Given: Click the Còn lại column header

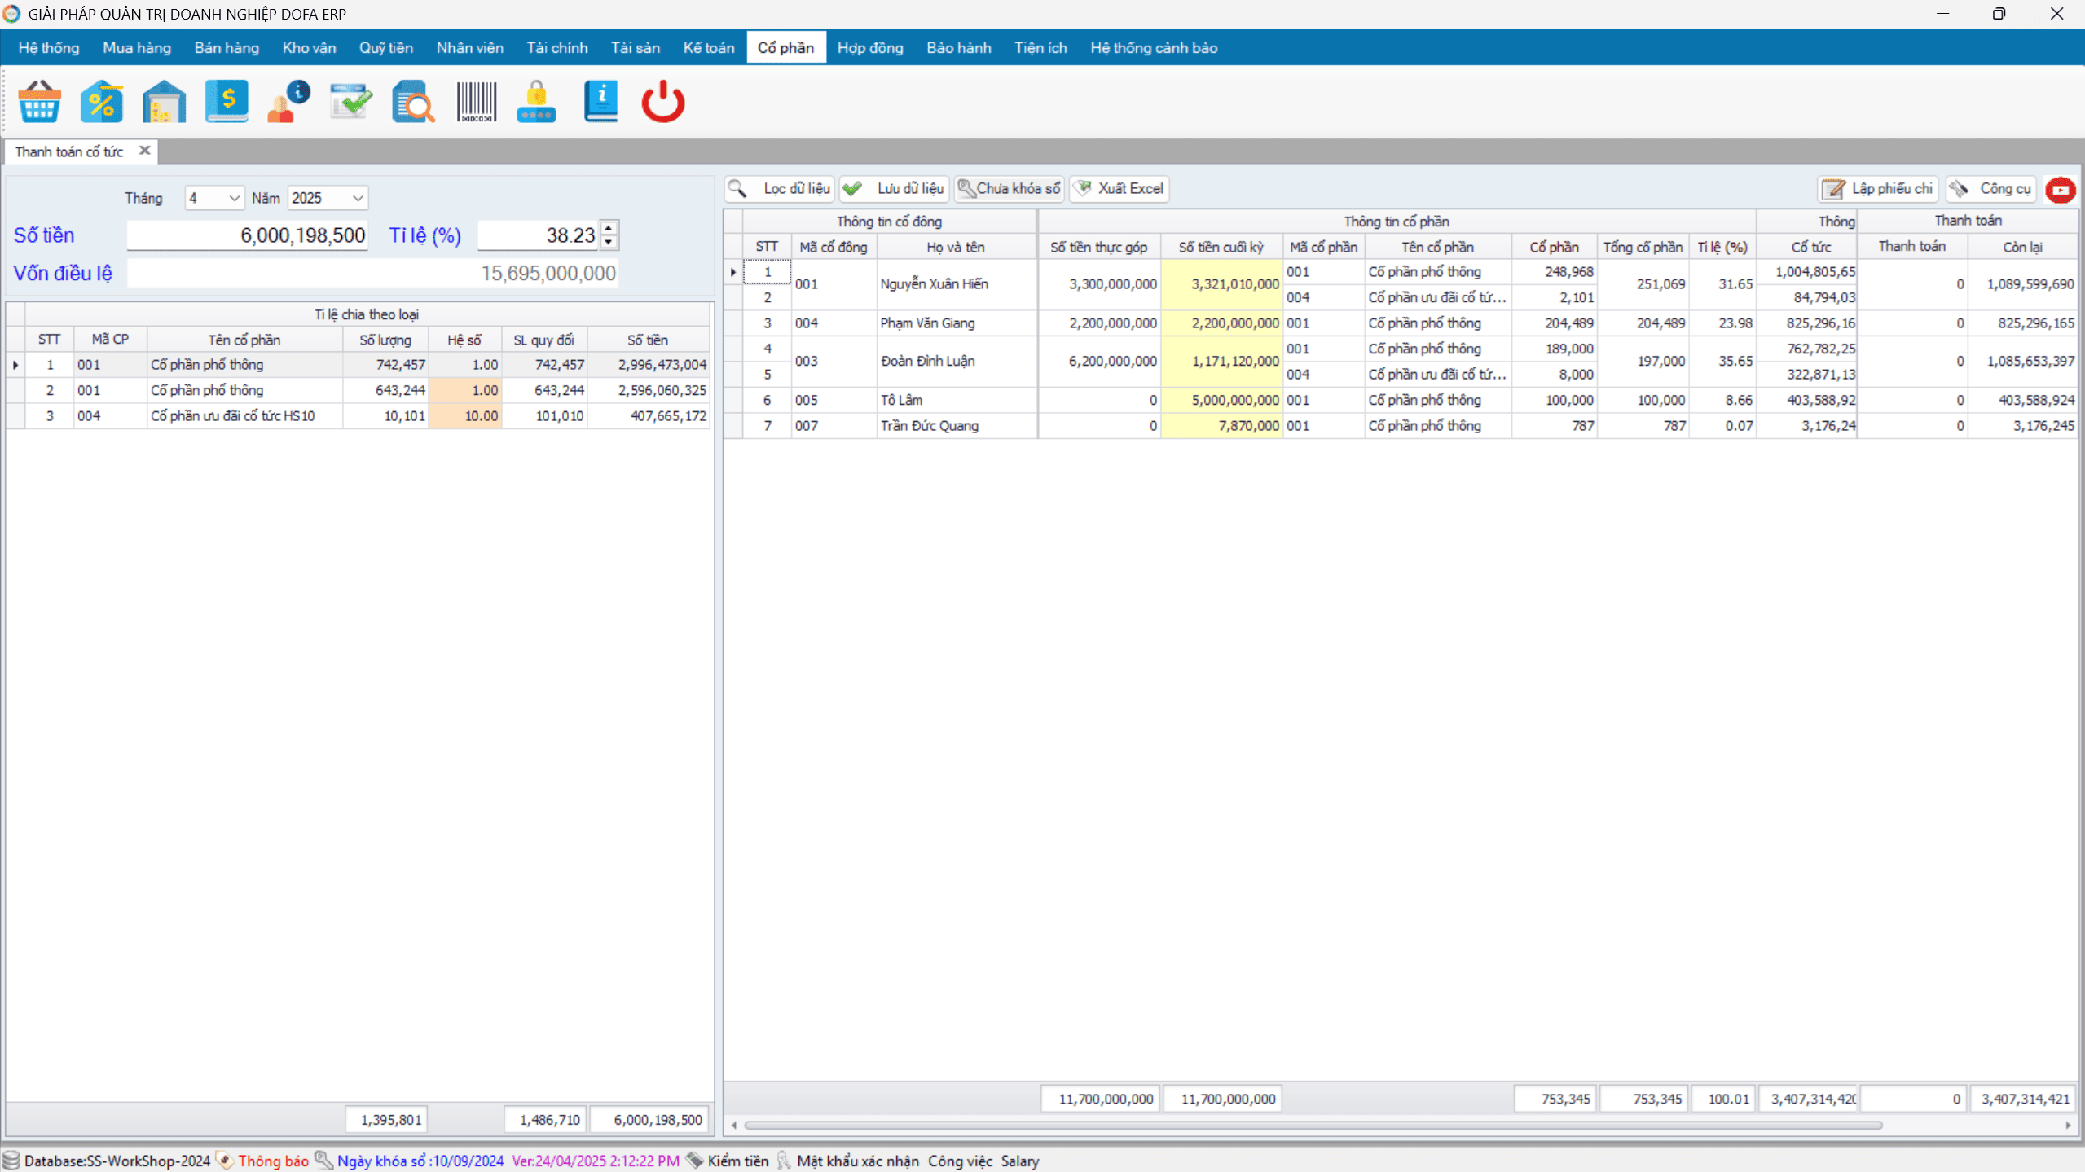Looking at the screenshot, I should [x=2022, y=247].
